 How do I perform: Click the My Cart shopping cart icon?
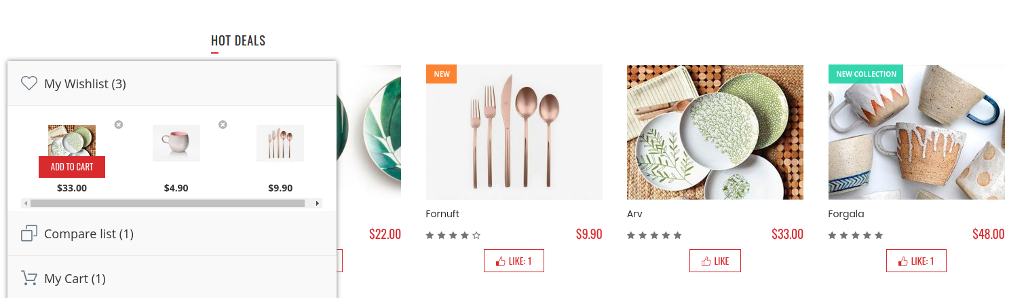coord(29,278)
